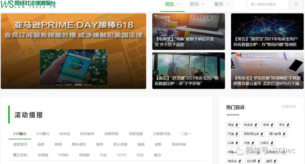Click the 我要投诉 link
Image resolution: width=305 pixels, height=164 pixels.
(x=289, y=107)
